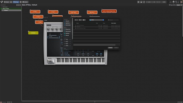Click the red panic icon in top-right corner

pyautogui.click(x=181, y=2)
